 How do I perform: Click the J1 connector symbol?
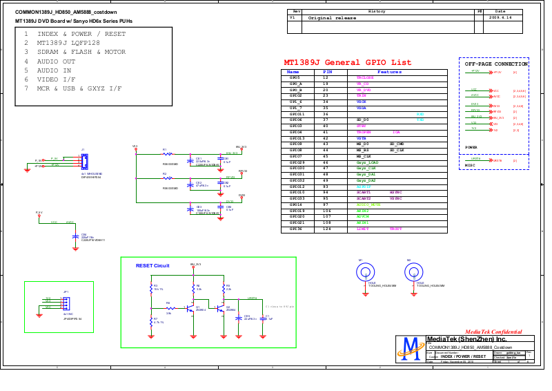(x=84, y=161)
